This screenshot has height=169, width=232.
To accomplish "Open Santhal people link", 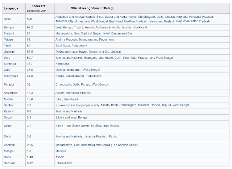I will click(x=80, y=106).
